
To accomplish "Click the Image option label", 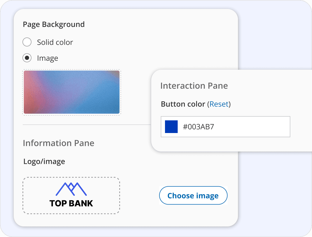I will tap(48, 58).
